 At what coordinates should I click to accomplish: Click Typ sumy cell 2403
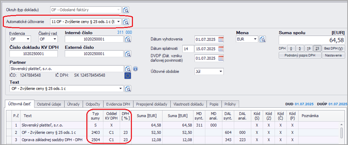point(95,133)
